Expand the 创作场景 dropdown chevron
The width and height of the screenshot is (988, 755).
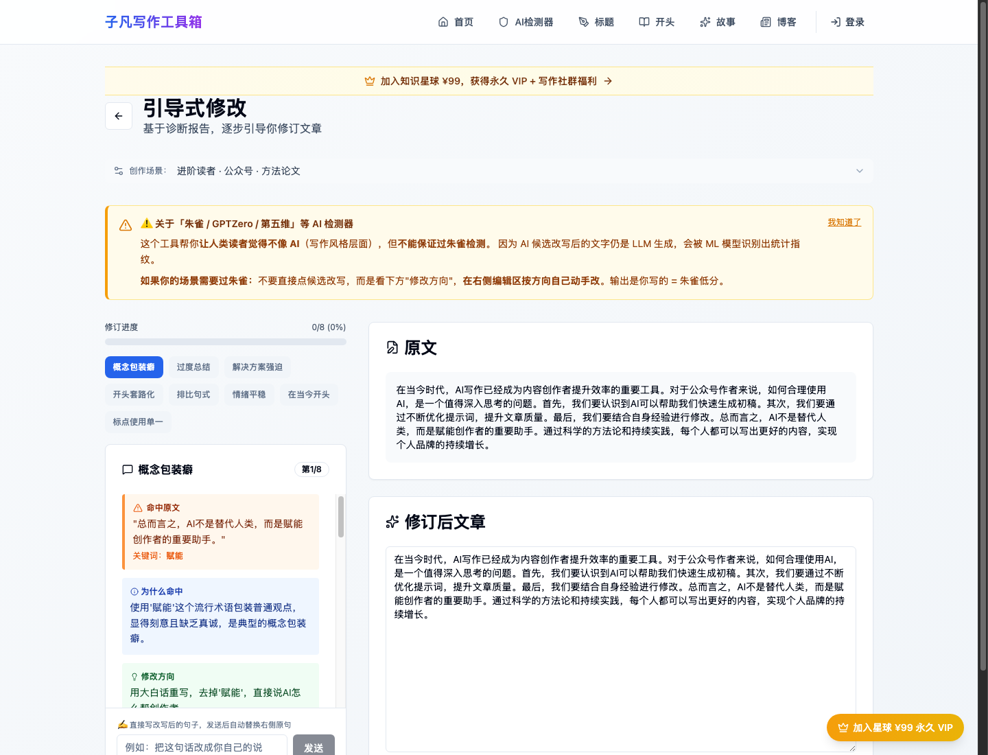(860, 171)
